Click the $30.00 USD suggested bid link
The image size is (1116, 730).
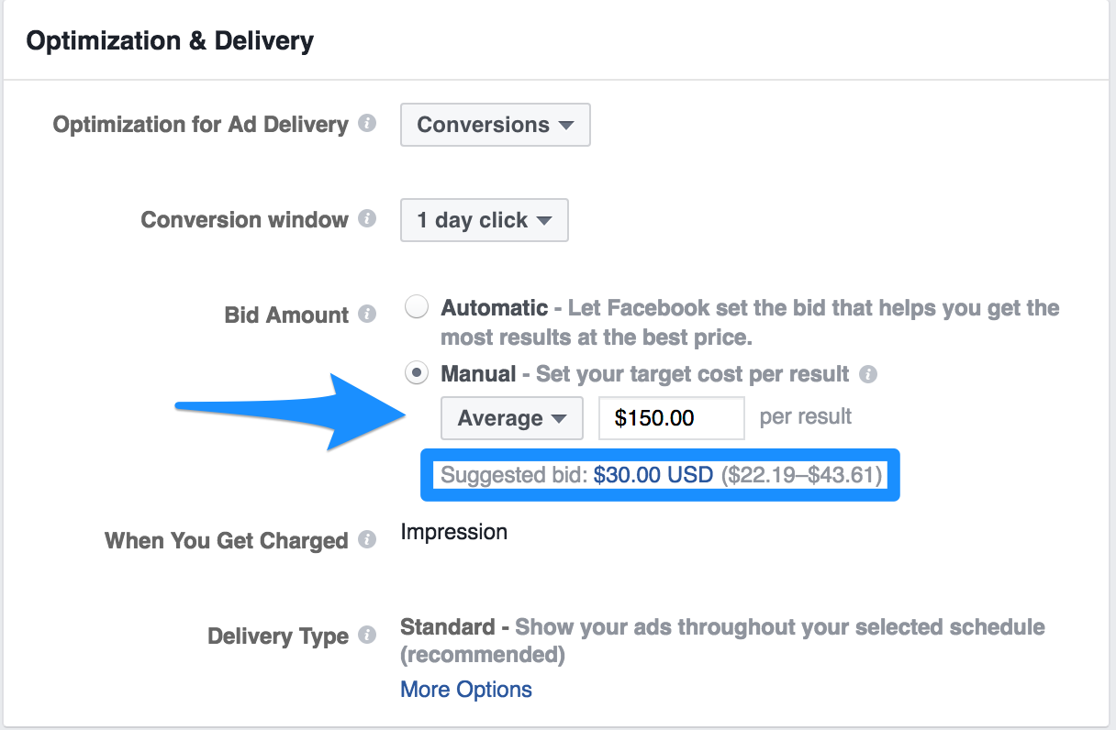pyautogui.click(x=653, y=475)
